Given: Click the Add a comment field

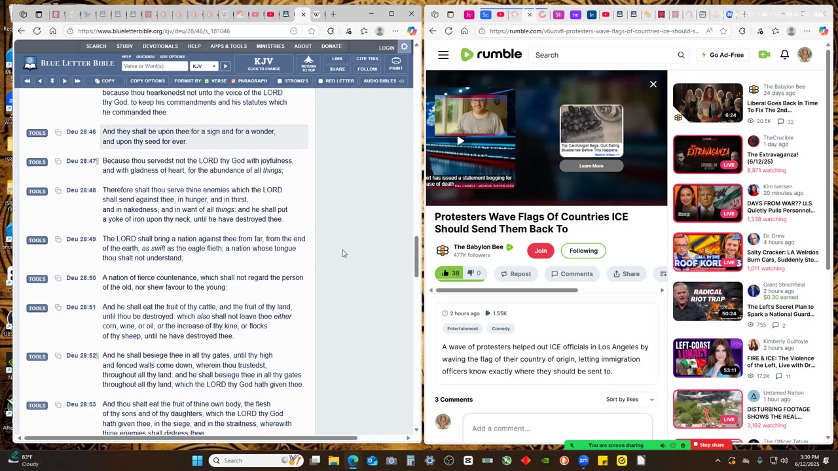Looking at the screenshot, I should coord(557,428).
